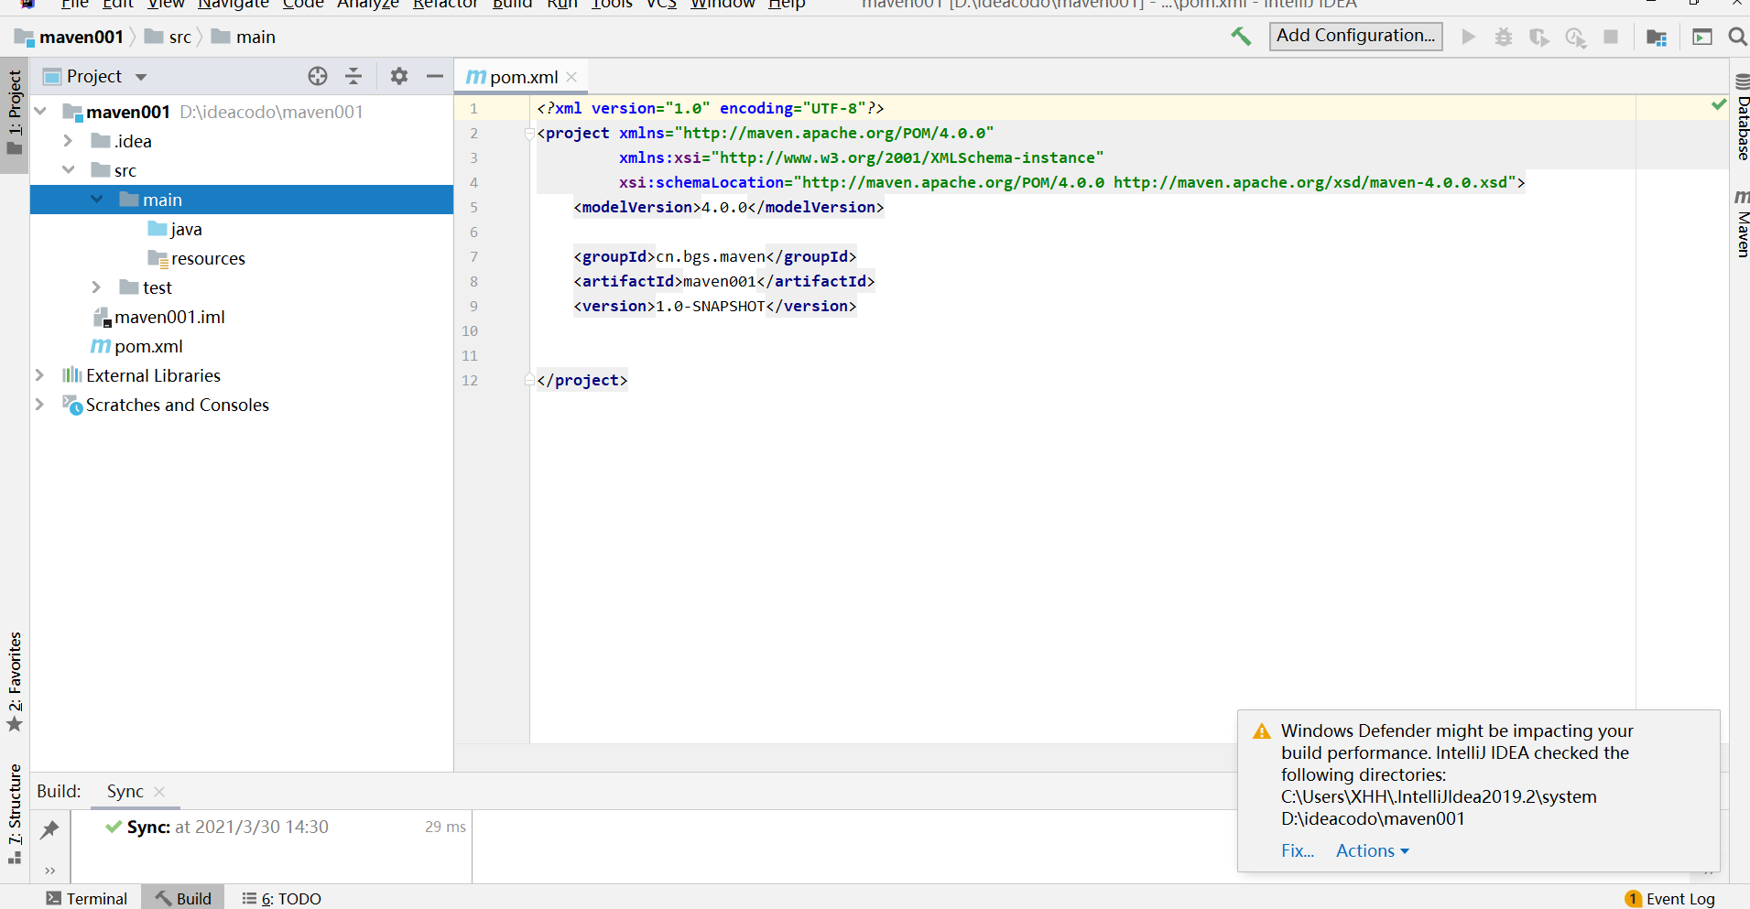The image size is (1750, 909).
Task: Click the fold marker beside the closing project tag
Action: click(529, 380)
